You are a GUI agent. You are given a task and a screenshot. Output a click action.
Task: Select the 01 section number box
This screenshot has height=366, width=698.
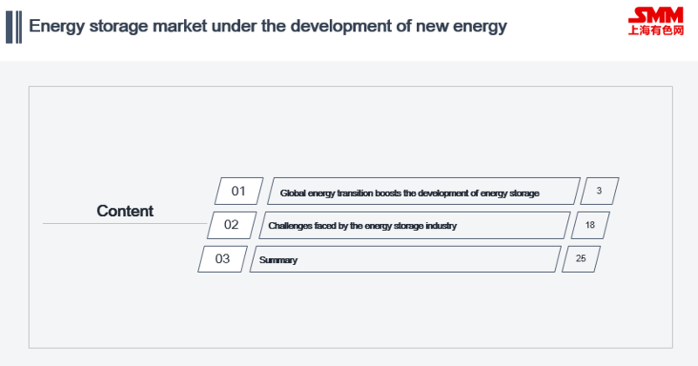click(x=238, y=191)
